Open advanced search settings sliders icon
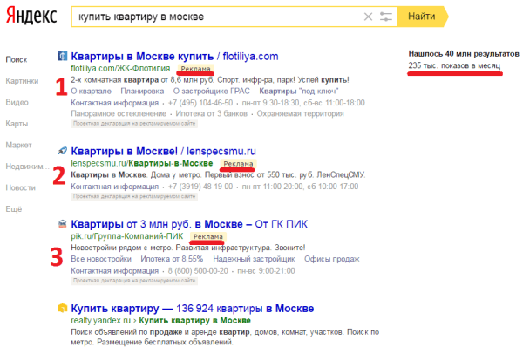Screen dimensions: 523x347 click(386, 17)
